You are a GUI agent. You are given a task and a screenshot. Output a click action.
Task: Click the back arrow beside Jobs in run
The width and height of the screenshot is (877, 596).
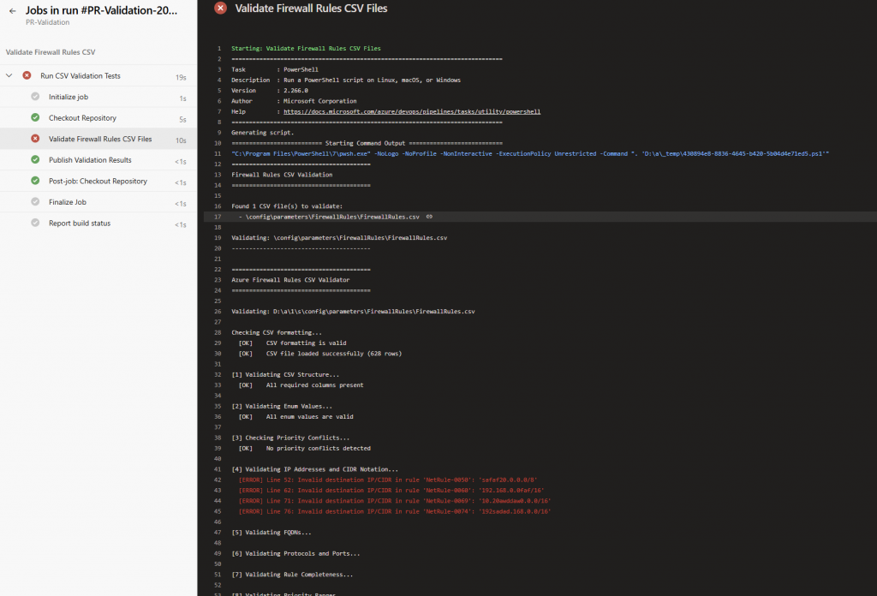click(12, 11)
